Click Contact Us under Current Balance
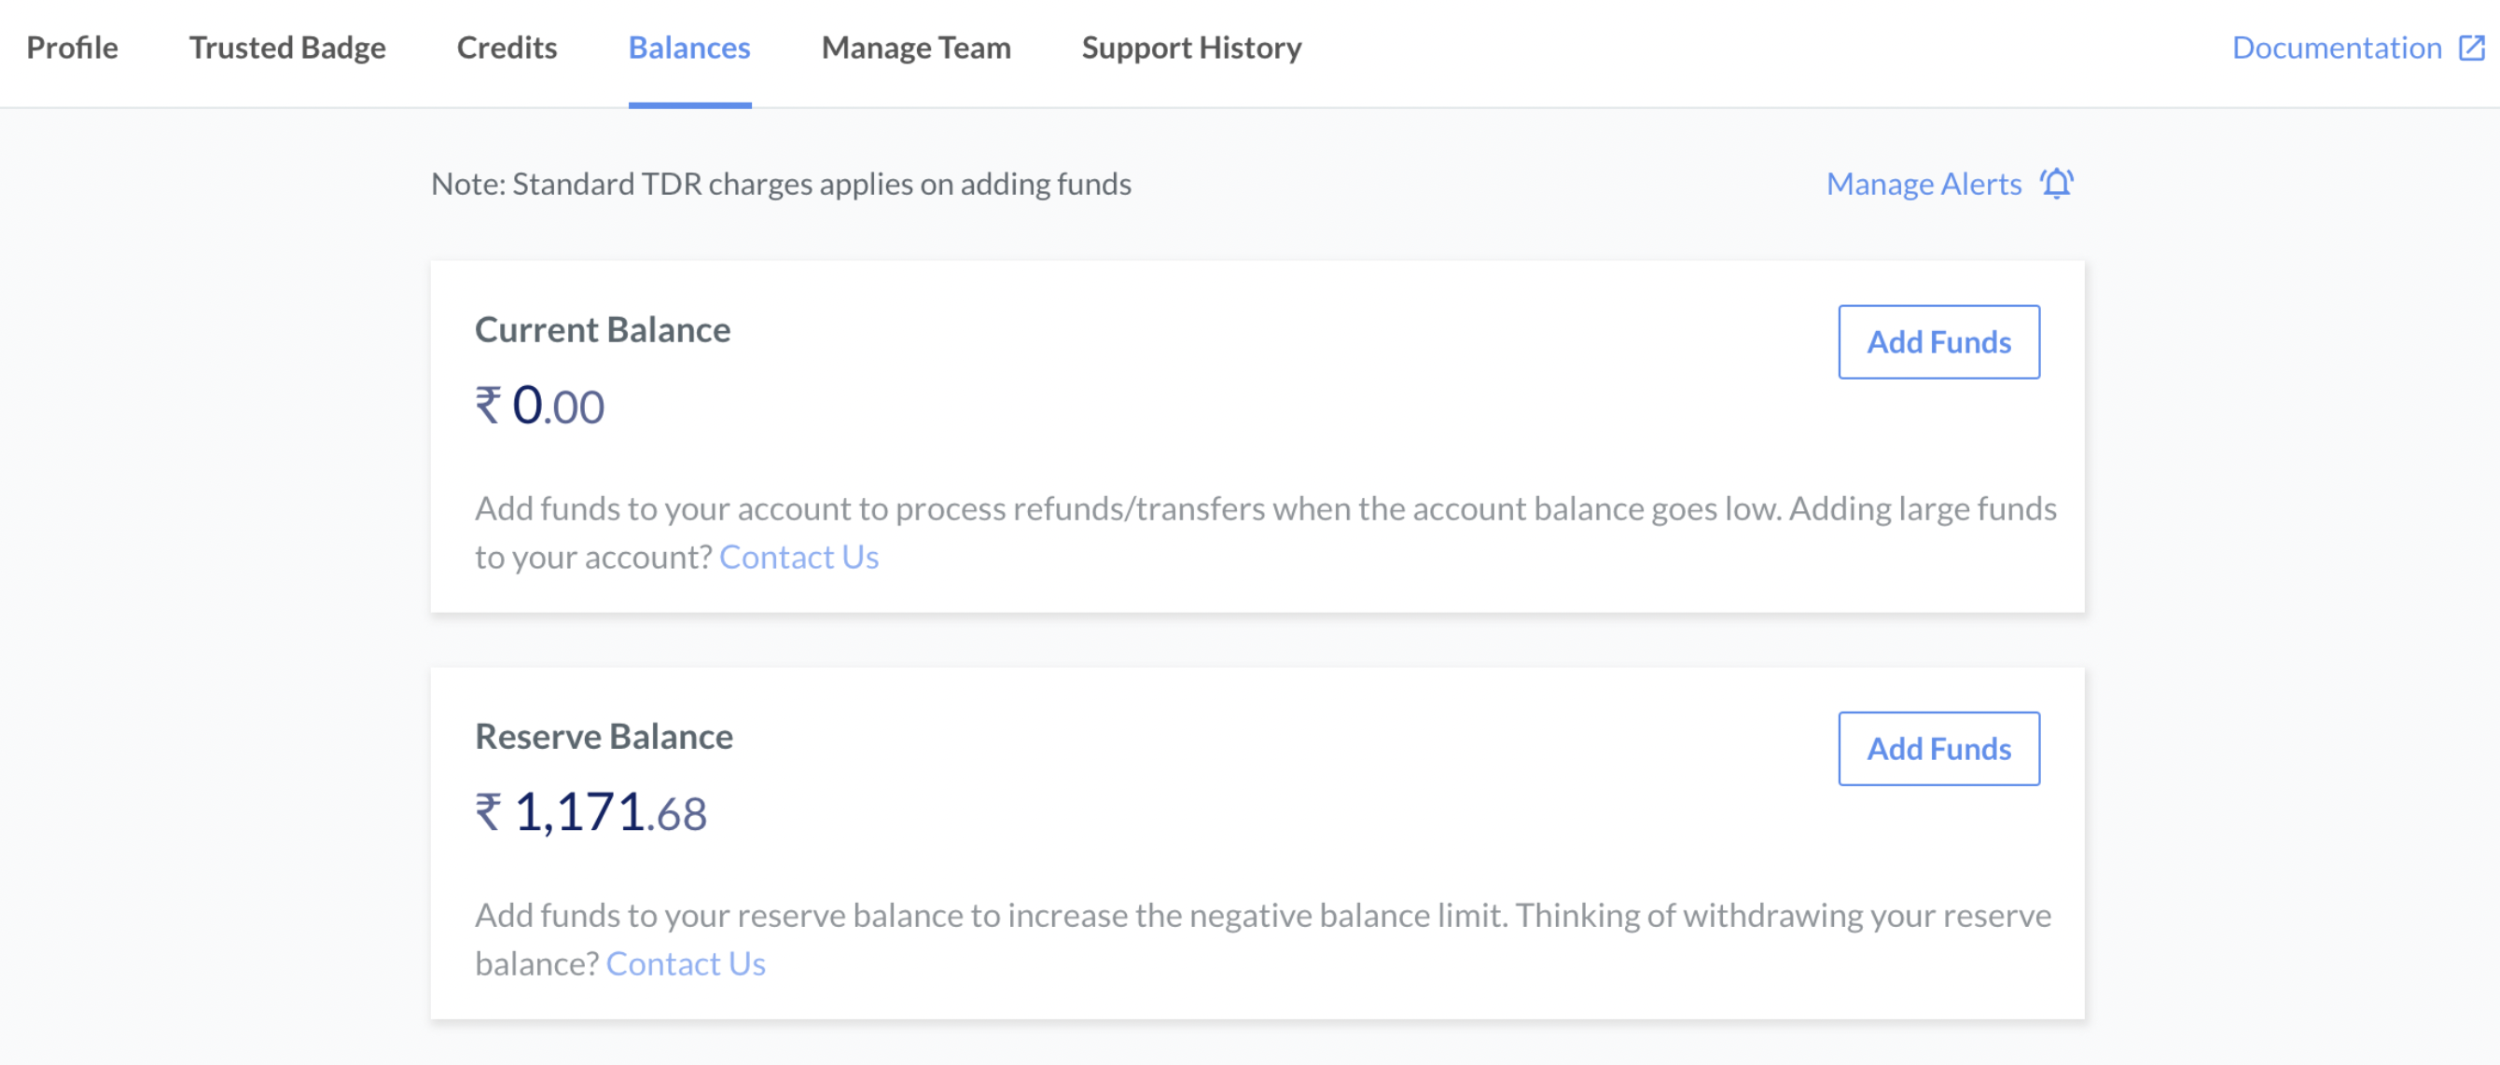The image size is (2500, 1065). (799, 557)
